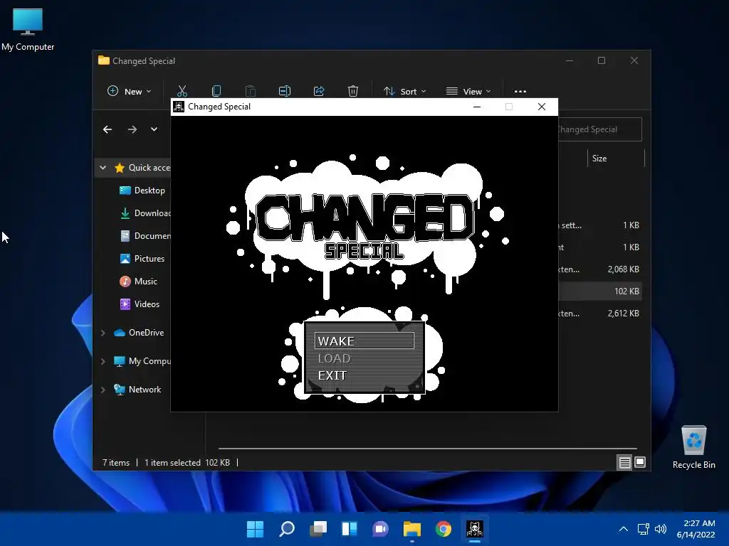Open taskbar Search

pos(286,529)
